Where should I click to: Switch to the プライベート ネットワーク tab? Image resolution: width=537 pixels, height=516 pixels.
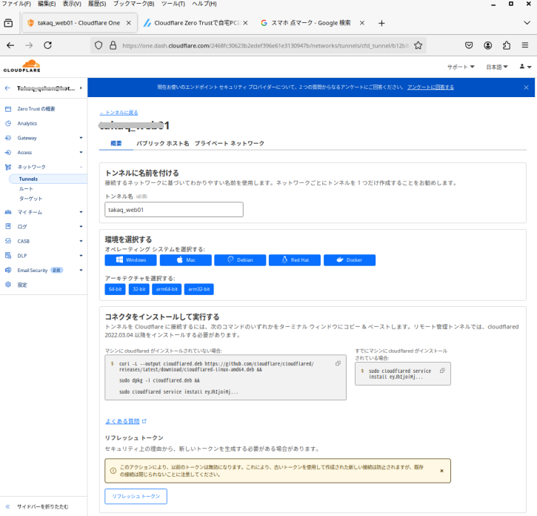(230, 143)
